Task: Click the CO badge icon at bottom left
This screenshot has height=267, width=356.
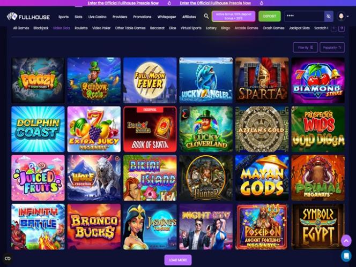Action: pos(8,258)
